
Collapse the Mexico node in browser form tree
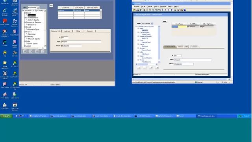point(138,60)
